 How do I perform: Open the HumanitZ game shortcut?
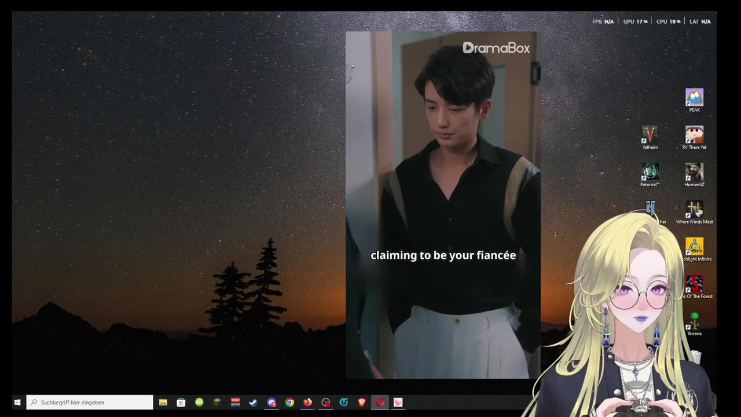click(x=694, y=175)
